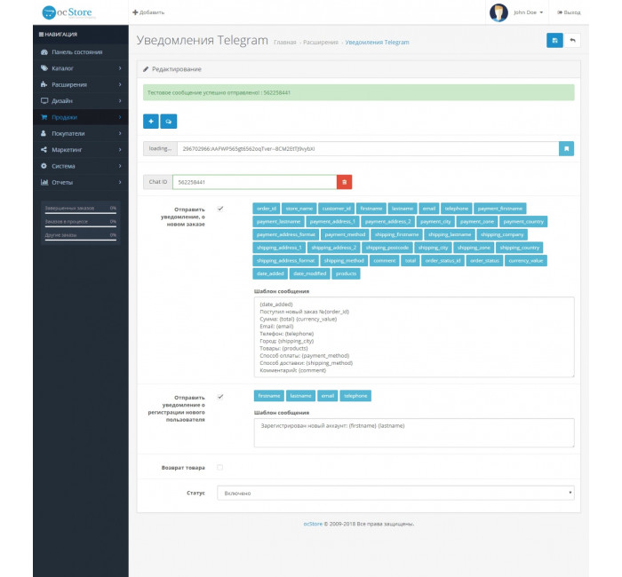Enable the Возврат товара checkbox
This screenshot has height=577, width=622.
point(219,468)
